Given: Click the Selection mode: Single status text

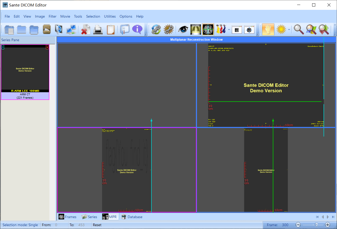Looking at the screenshot, I should click(20, 225).
